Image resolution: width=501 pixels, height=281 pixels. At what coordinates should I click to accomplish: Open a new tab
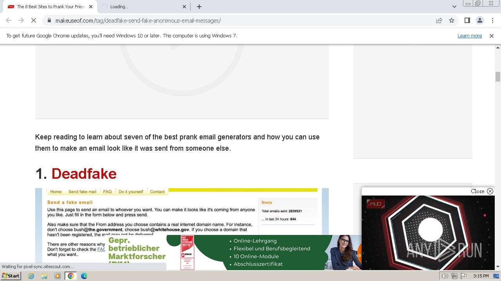click(199, 7)
